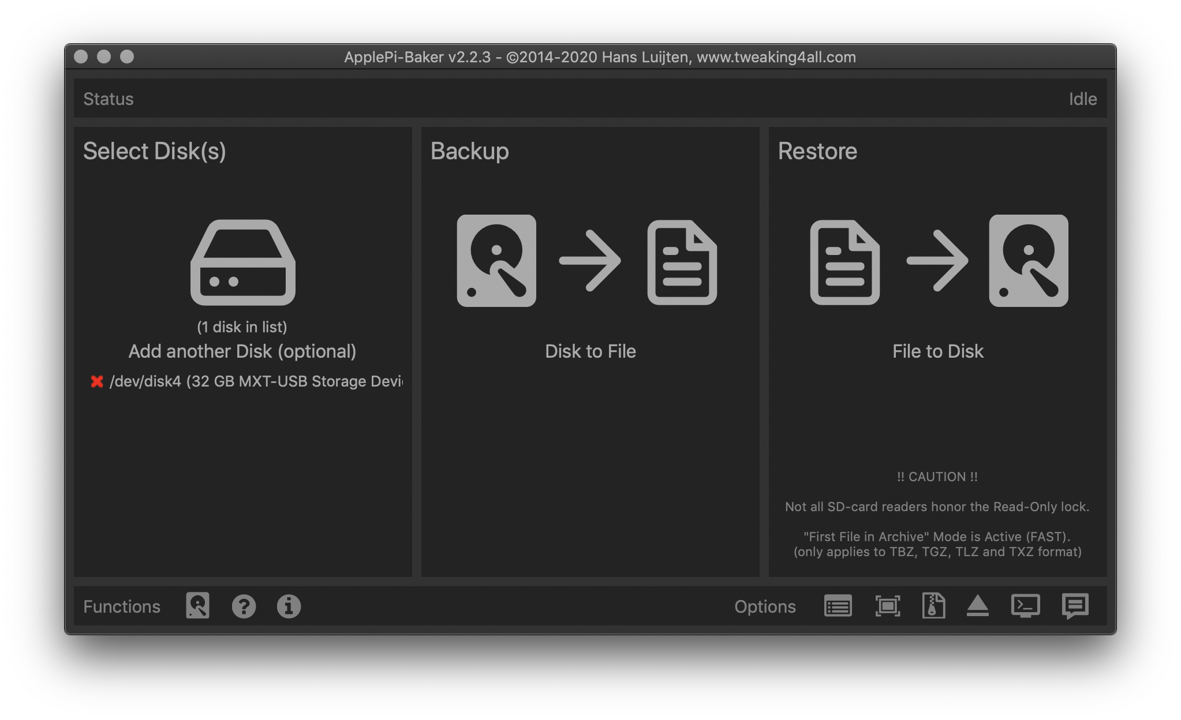Click the Restore panel heading
The width and height of the screenshot is (1181, 720).
(x=817, y=151)
